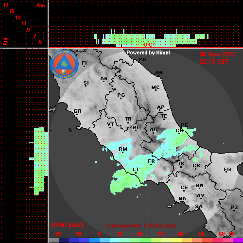Click the RM city marker on the map

pyautogui.click(x=122, y=152)
